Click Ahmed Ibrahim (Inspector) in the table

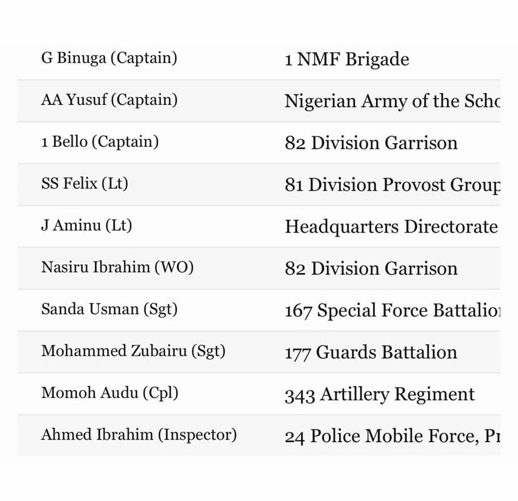pyautogui.click(x=139, y=435)
